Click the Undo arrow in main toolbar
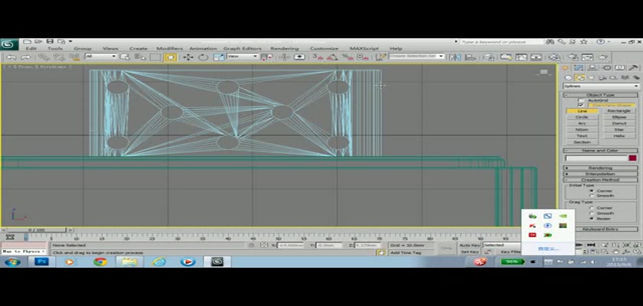This screenshot has height=306, width=643. click(11, 57)
